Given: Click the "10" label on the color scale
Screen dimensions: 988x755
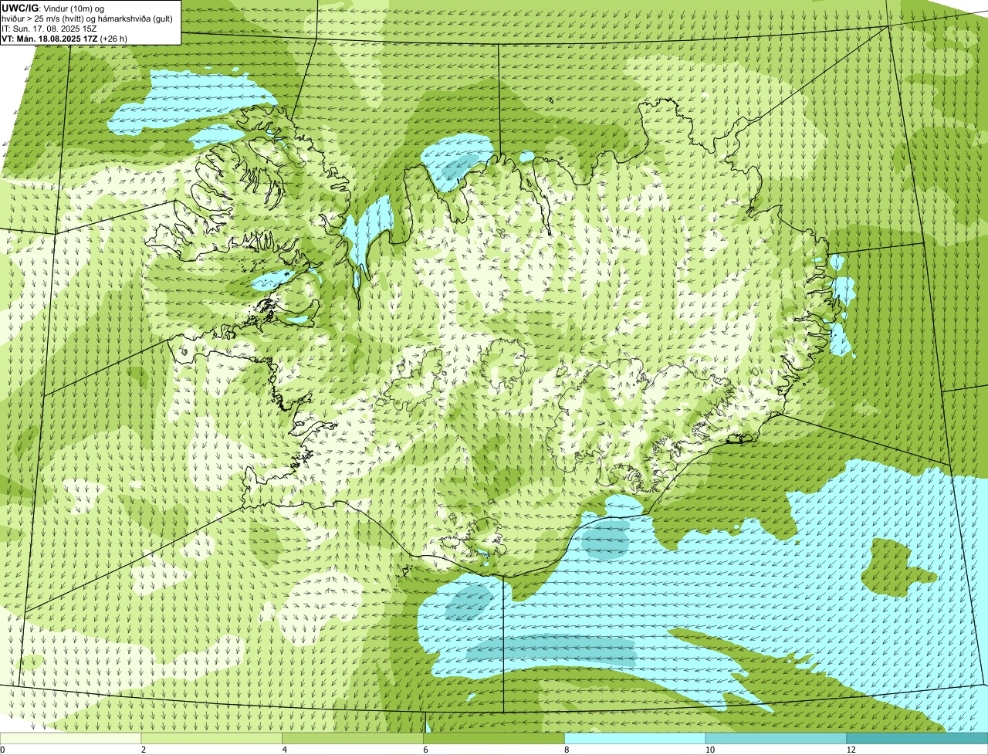Looking at the screenshot, I should pos(709,750).
